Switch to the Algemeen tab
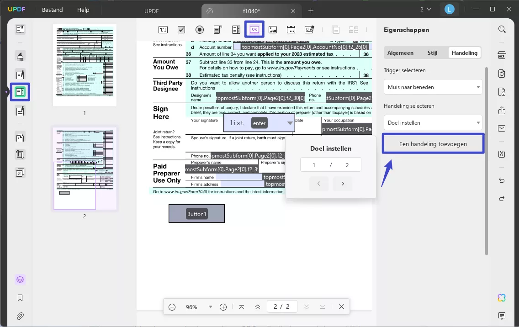519x327 pixels. click(x=400, y=53)
